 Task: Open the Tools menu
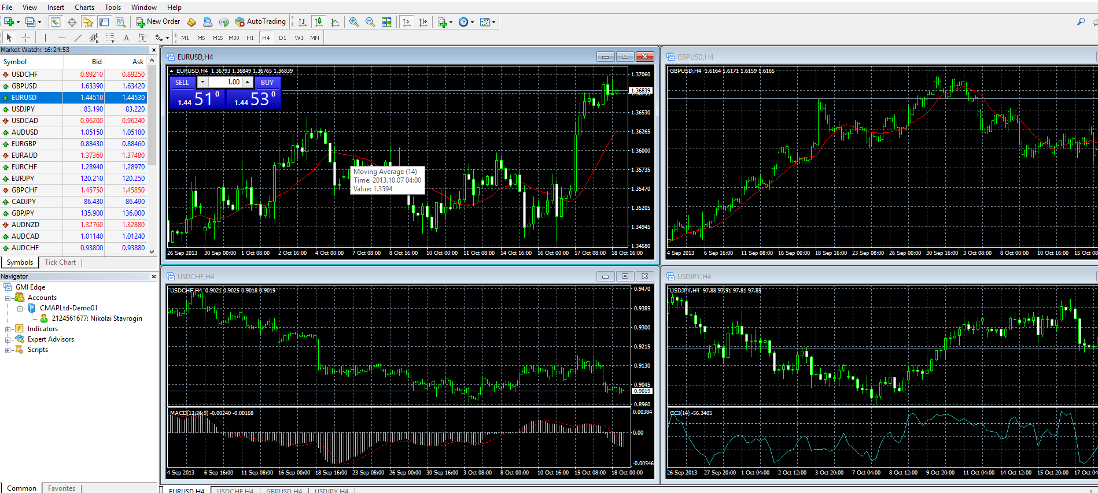tap(113, 8)
